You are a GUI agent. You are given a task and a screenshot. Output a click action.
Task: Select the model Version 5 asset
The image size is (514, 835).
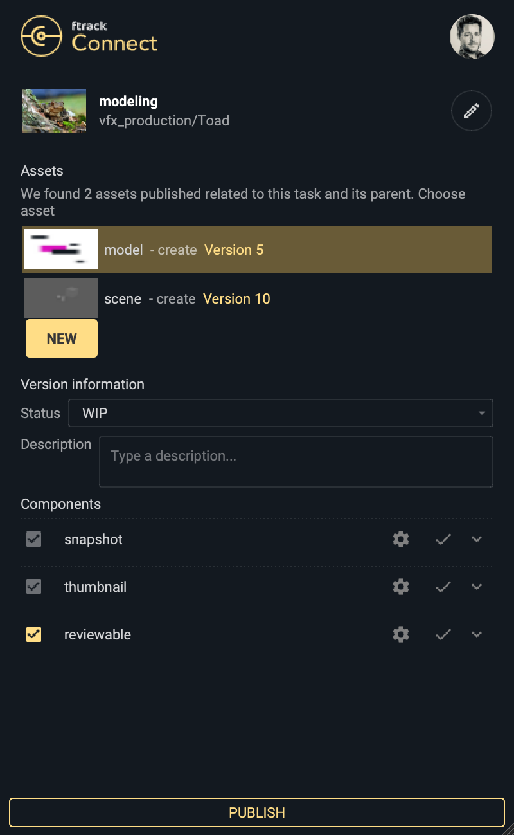257,250
